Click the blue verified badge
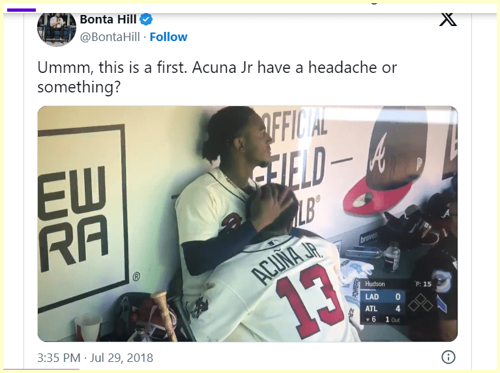The height and width of the screenshot is (373, 500). click(x=146, y=20)
